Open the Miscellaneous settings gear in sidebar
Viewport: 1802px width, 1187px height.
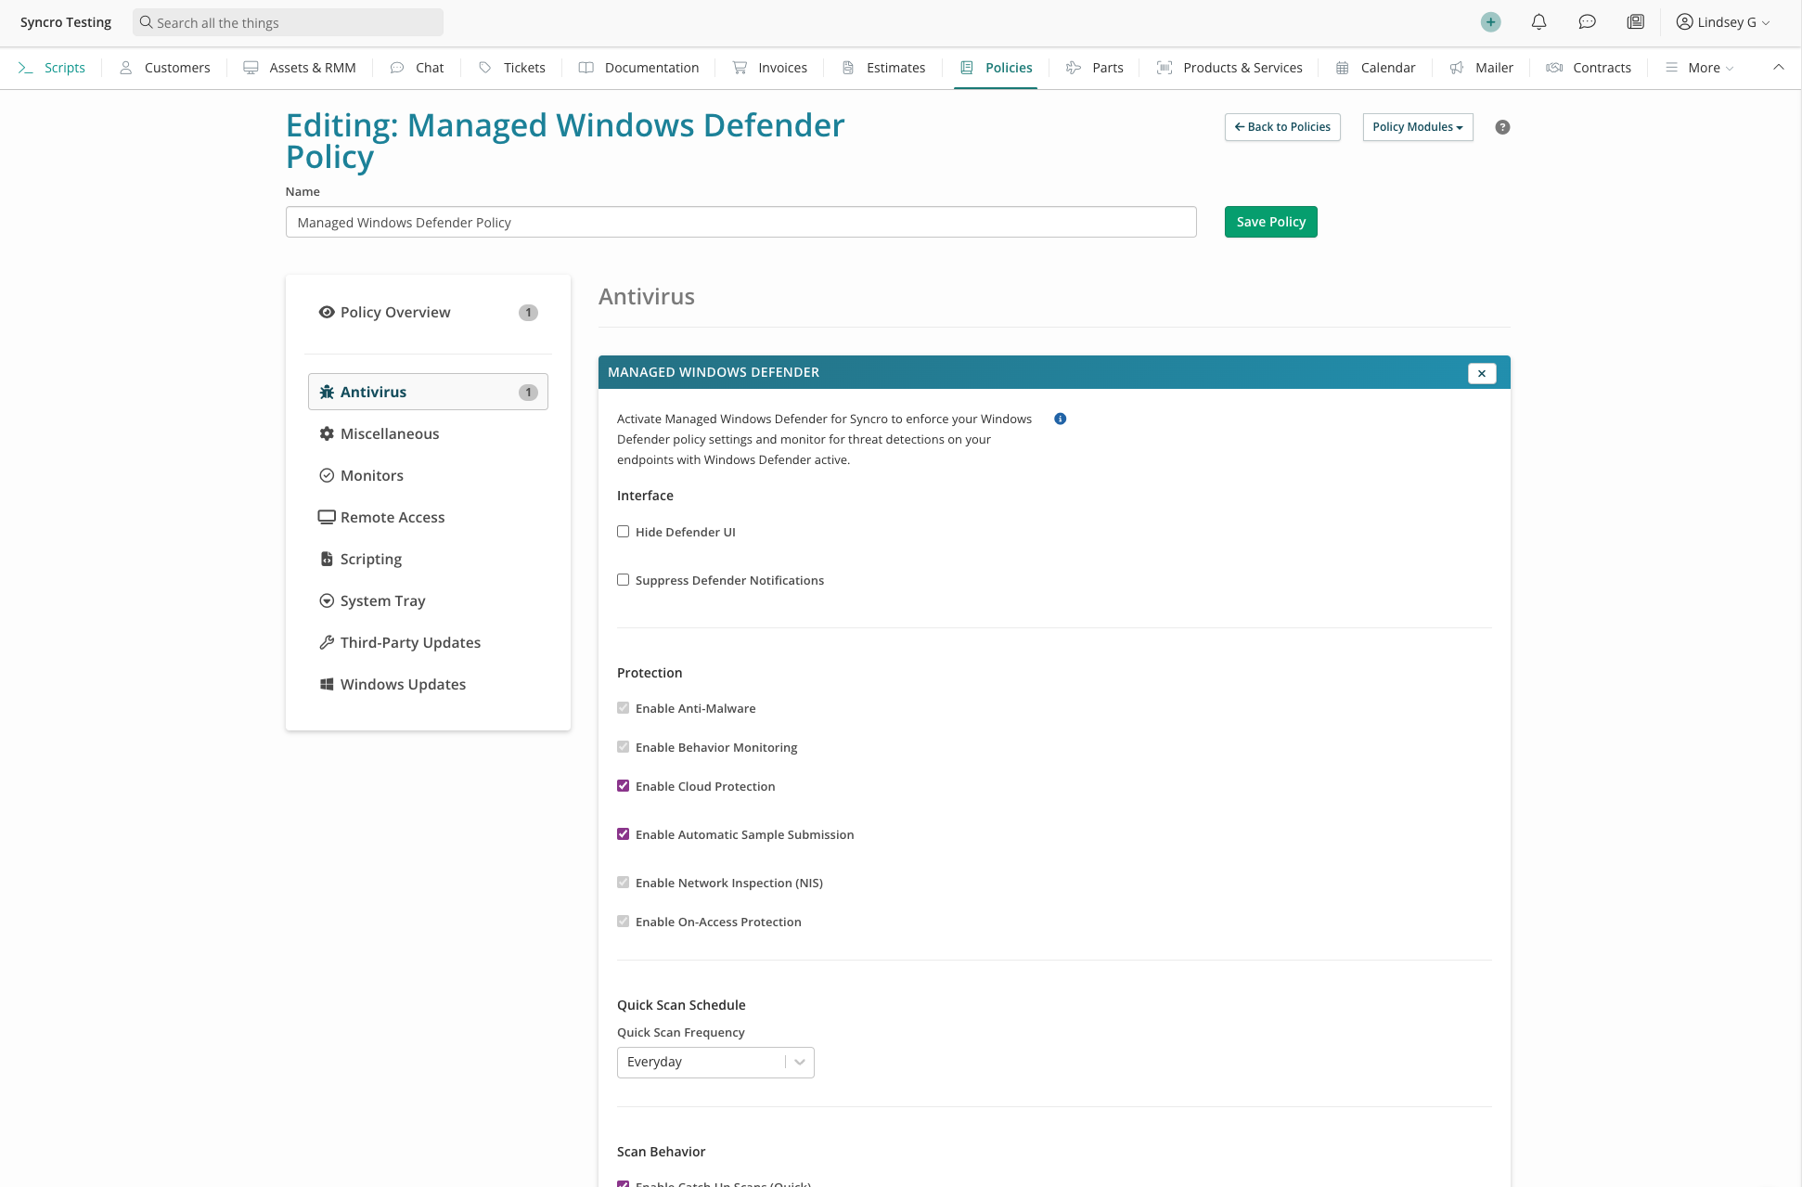(x=390, y=433)
